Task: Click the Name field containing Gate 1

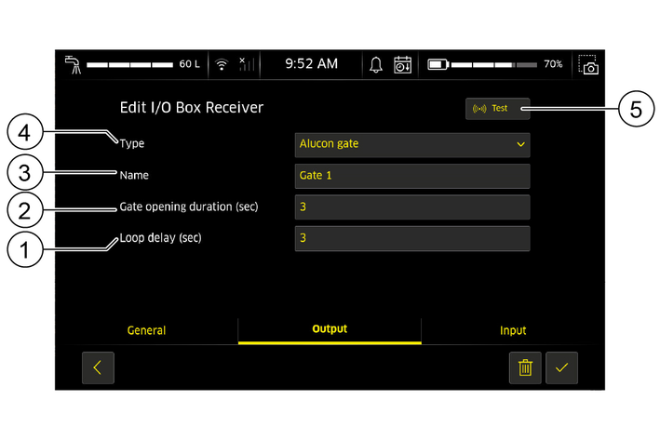Action: coord(411,176)
